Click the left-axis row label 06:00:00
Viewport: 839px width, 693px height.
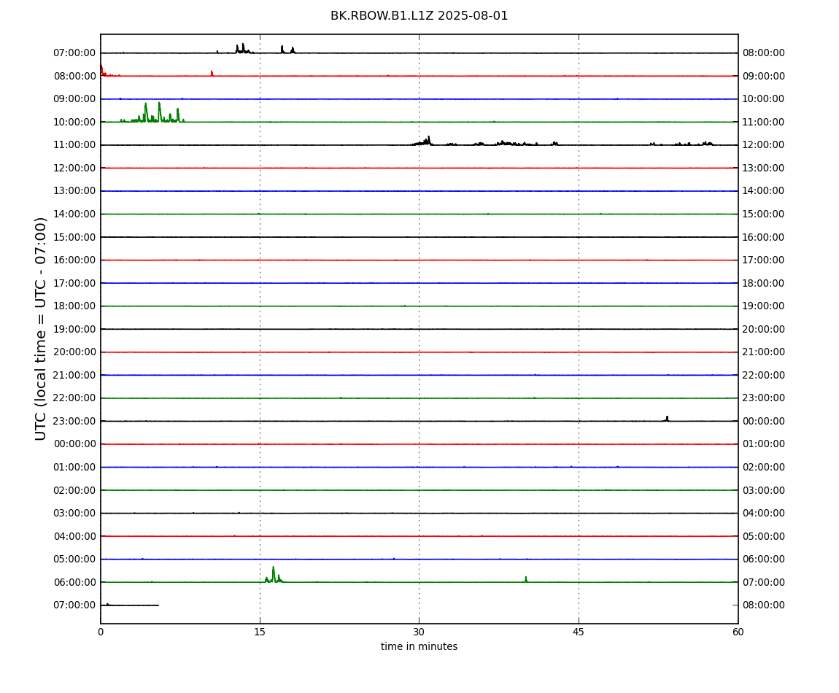(x=75, y=582)
